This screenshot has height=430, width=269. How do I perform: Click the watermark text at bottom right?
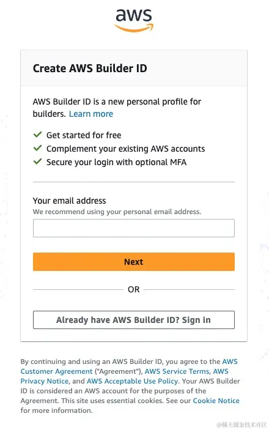pyautogui.click(x=241, y=424)
